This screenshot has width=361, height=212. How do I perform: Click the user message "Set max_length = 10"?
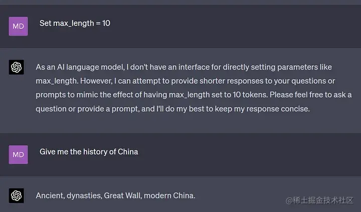click(75, 24)
